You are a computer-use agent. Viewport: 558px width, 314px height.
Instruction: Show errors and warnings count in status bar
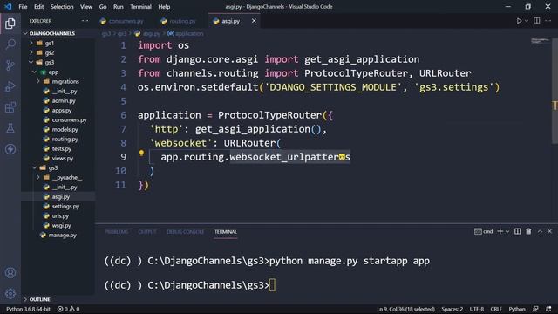point(68,309)
